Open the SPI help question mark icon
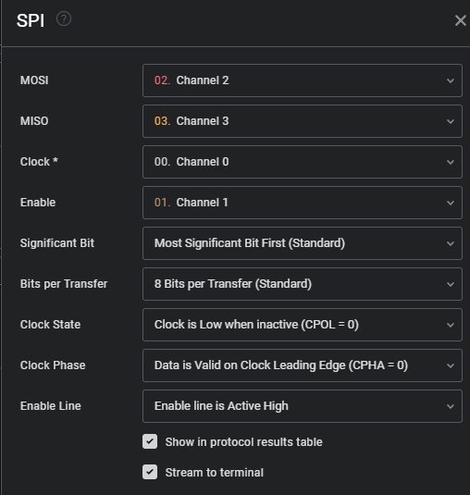The image size is (470, 495). tap(64, 19)
